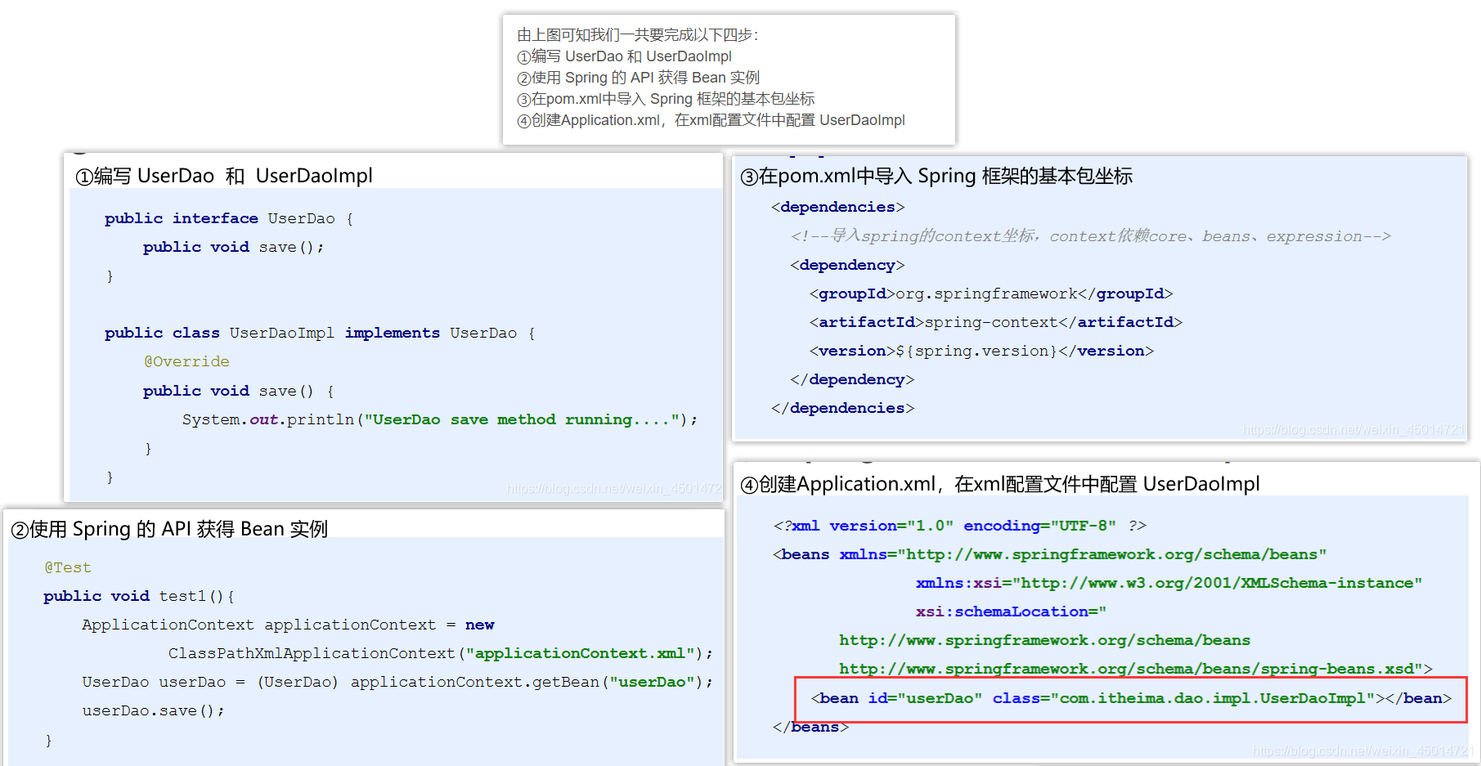Click heading "②使用 Spring 的 API 获得 Bean 实例"

pos(169,529)
